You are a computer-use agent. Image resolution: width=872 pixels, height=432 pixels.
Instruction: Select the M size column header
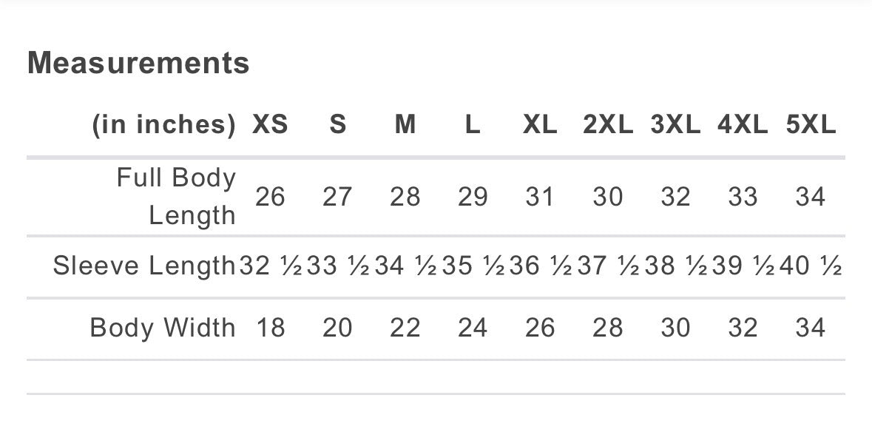[x=405, y=124]
